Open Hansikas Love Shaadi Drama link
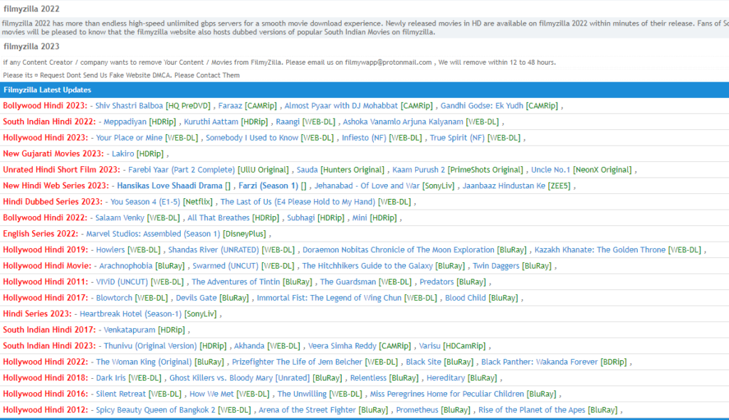This screenshot has width=729, height=420. click(169, 185)
